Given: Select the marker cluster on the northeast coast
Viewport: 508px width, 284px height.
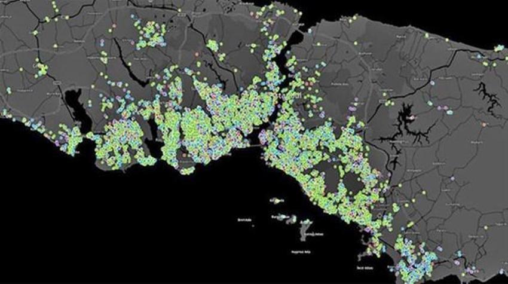Looking at the screenshot, I should click(x=498, y=48).
